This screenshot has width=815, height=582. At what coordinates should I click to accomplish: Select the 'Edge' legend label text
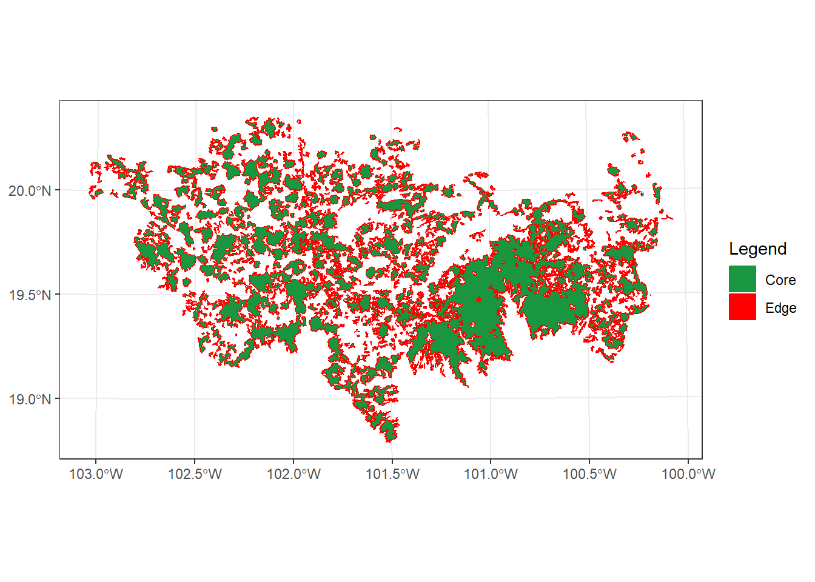pos(780,308)
